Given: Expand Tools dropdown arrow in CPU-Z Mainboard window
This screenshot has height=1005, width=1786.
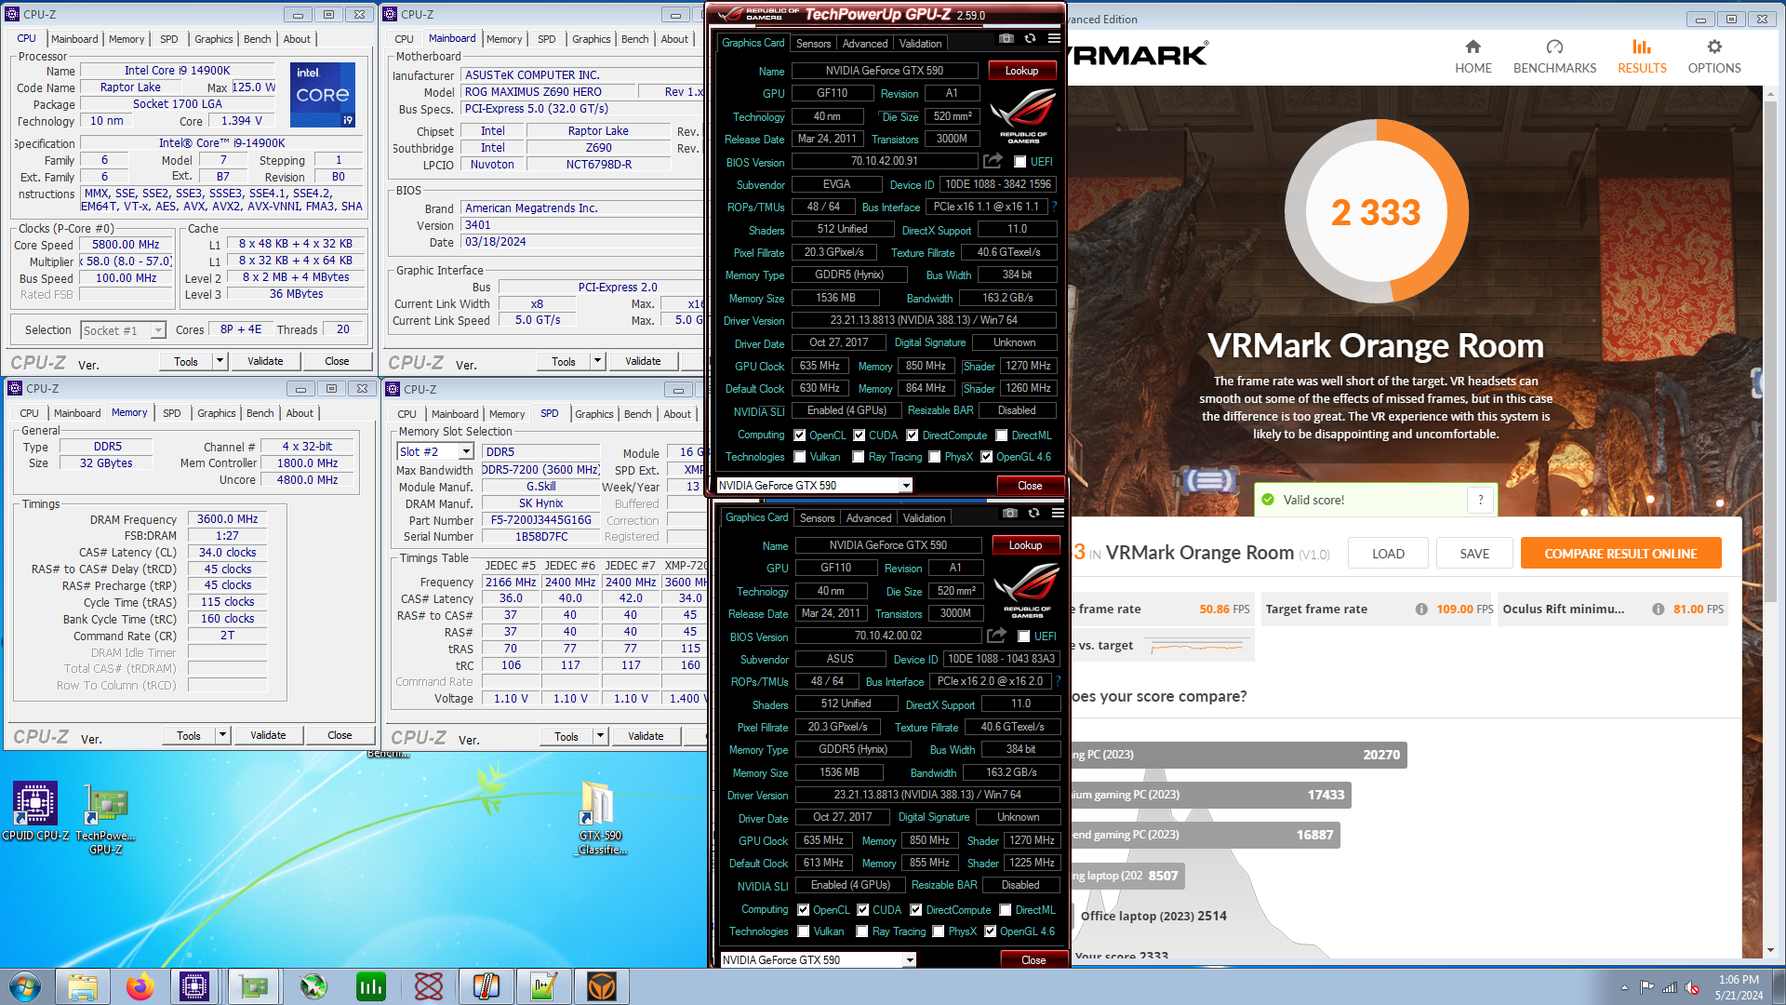Looking at the screenshot, I should (x=598, y=361).
